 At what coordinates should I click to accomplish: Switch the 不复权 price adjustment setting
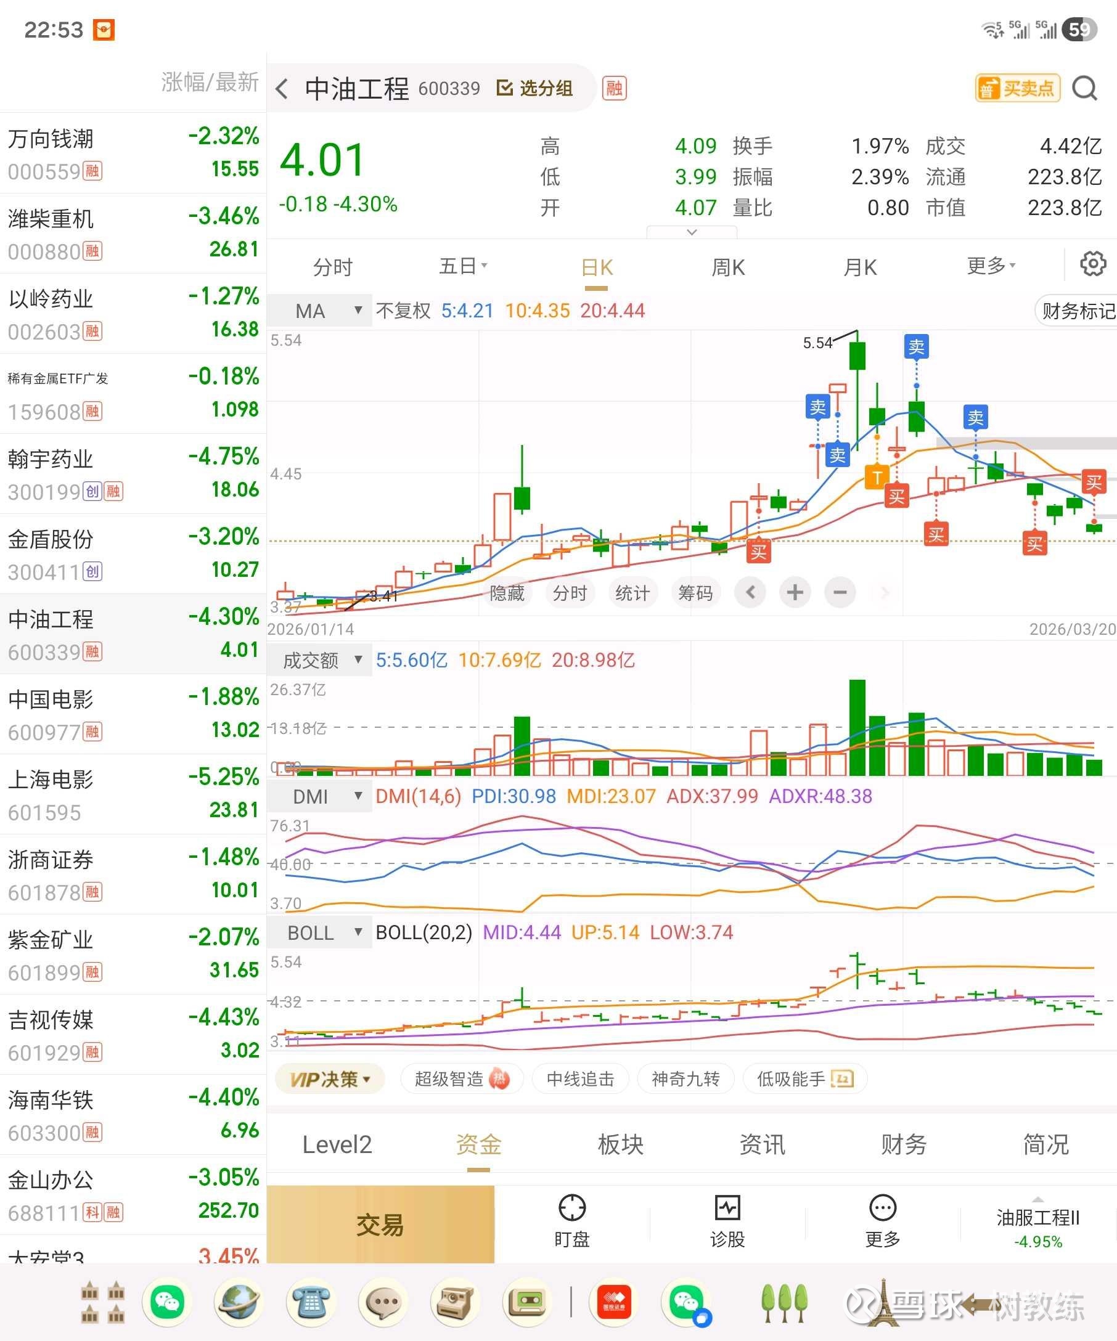click(x=403, y=311)
